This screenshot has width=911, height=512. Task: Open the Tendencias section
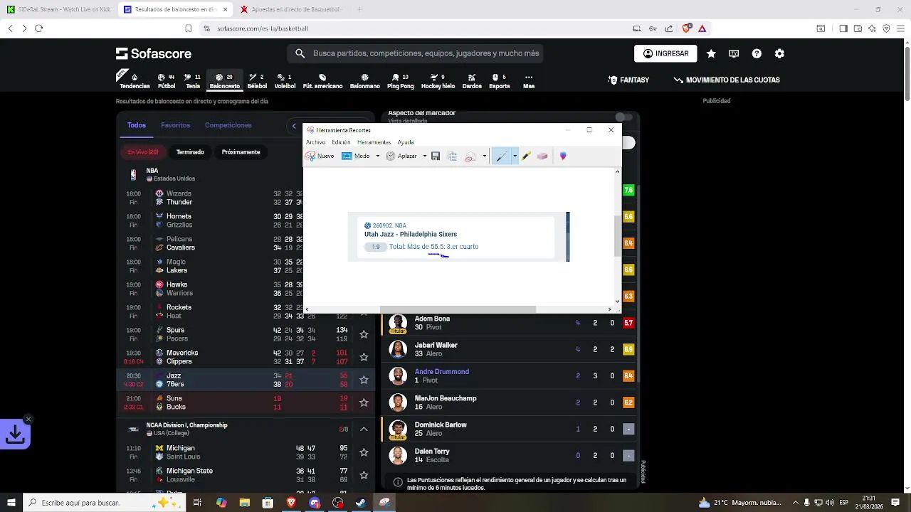point(135,80)
